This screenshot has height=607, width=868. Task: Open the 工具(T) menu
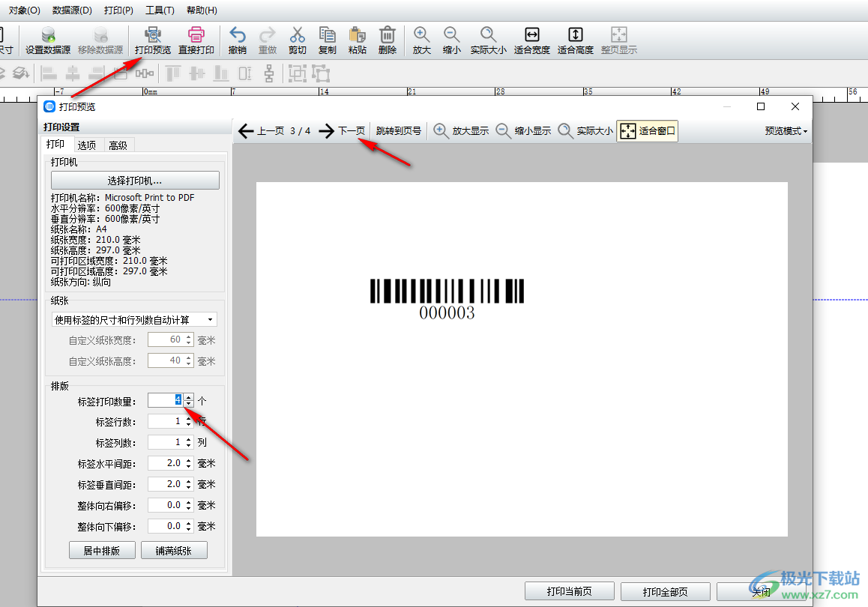pyautogui.click(x=160, y=10)
